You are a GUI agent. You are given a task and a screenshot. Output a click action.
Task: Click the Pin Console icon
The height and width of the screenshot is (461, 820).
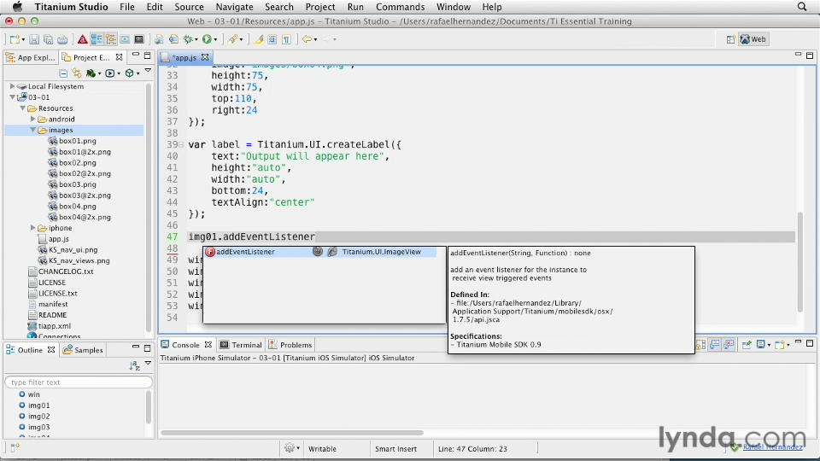pos(747,344)
